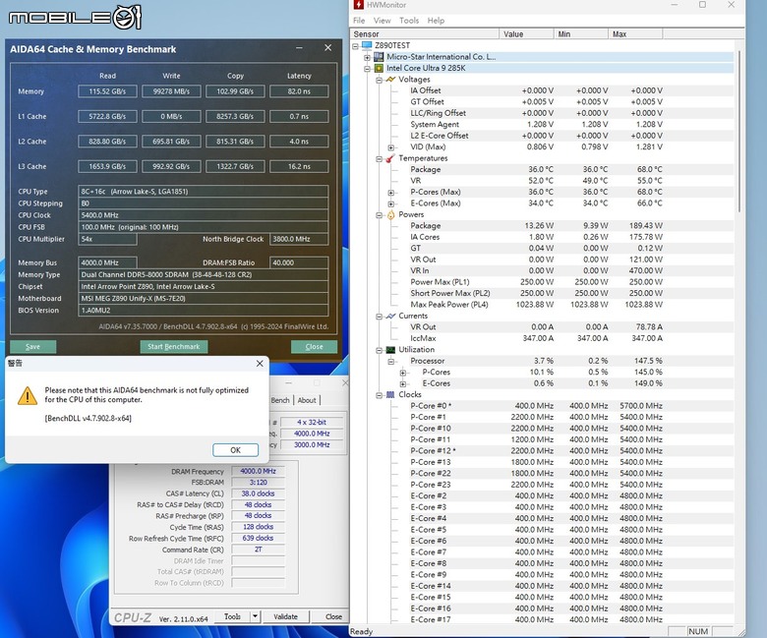Viewport: 767px width, 638px height.
Task: Click the Intel Core Ultra 9 CPU icon
Action: click(379, 68)
